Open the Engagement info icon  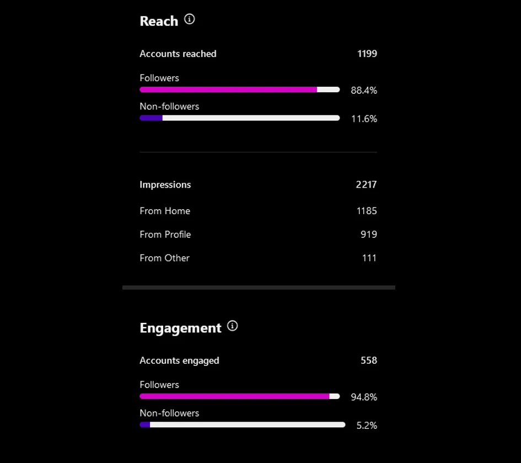[x=233, y=326]
